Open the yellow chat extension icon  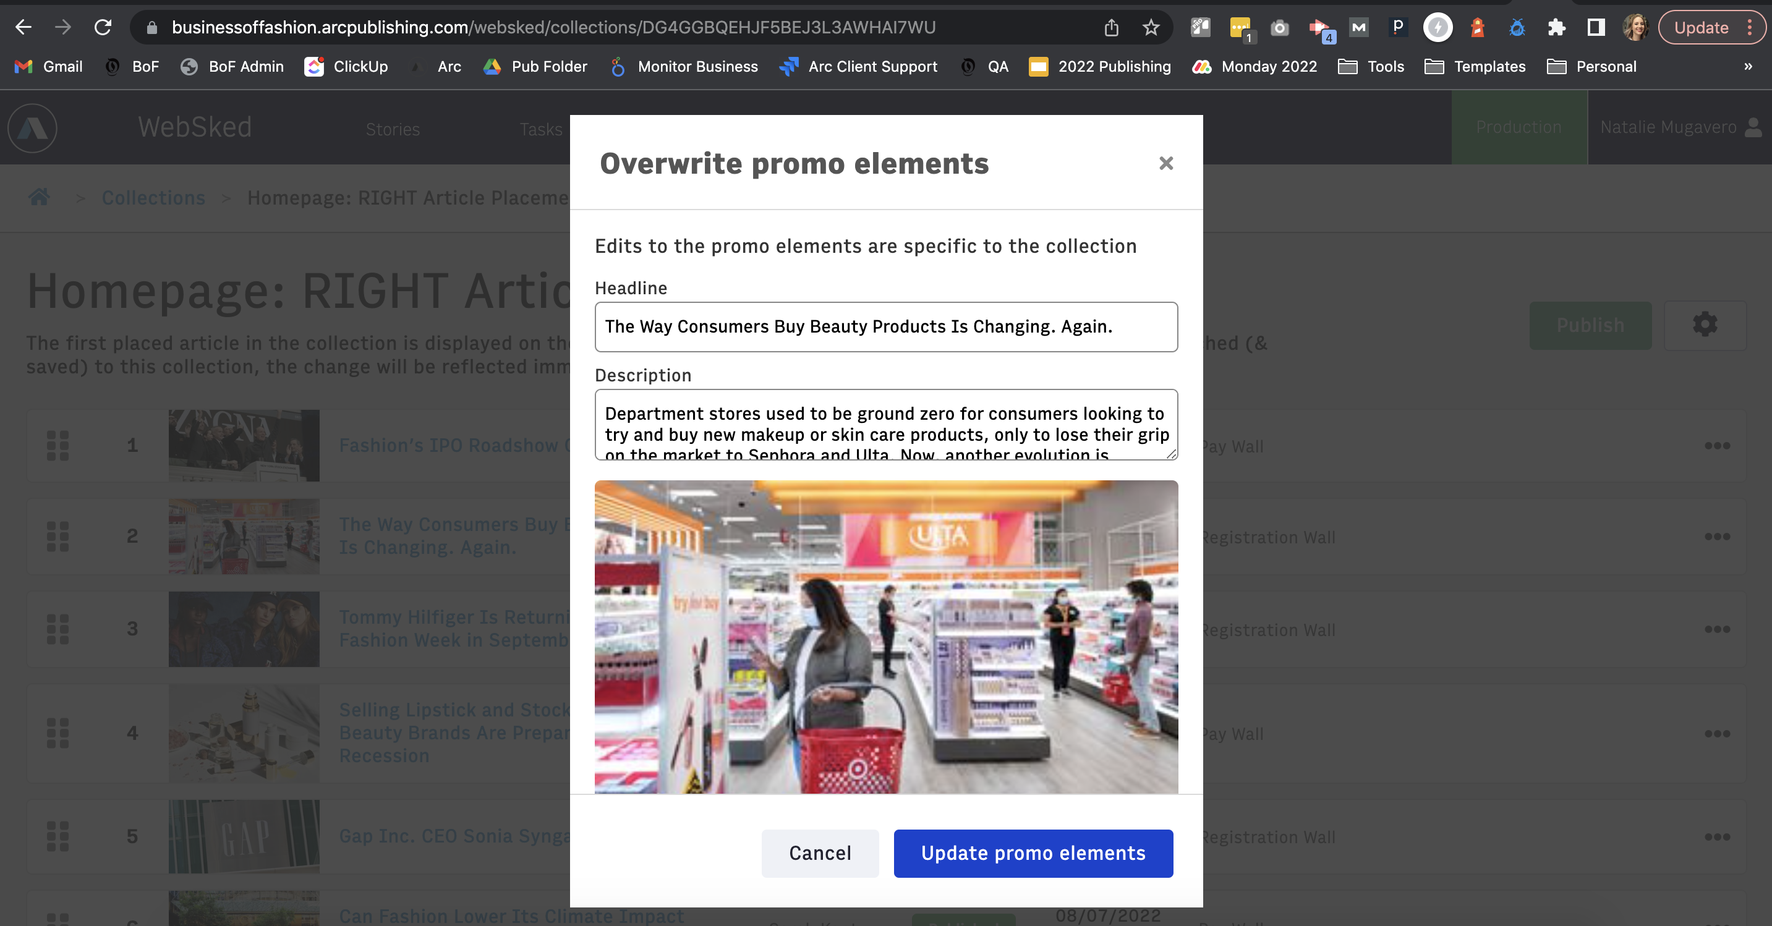click(1241, 29)
